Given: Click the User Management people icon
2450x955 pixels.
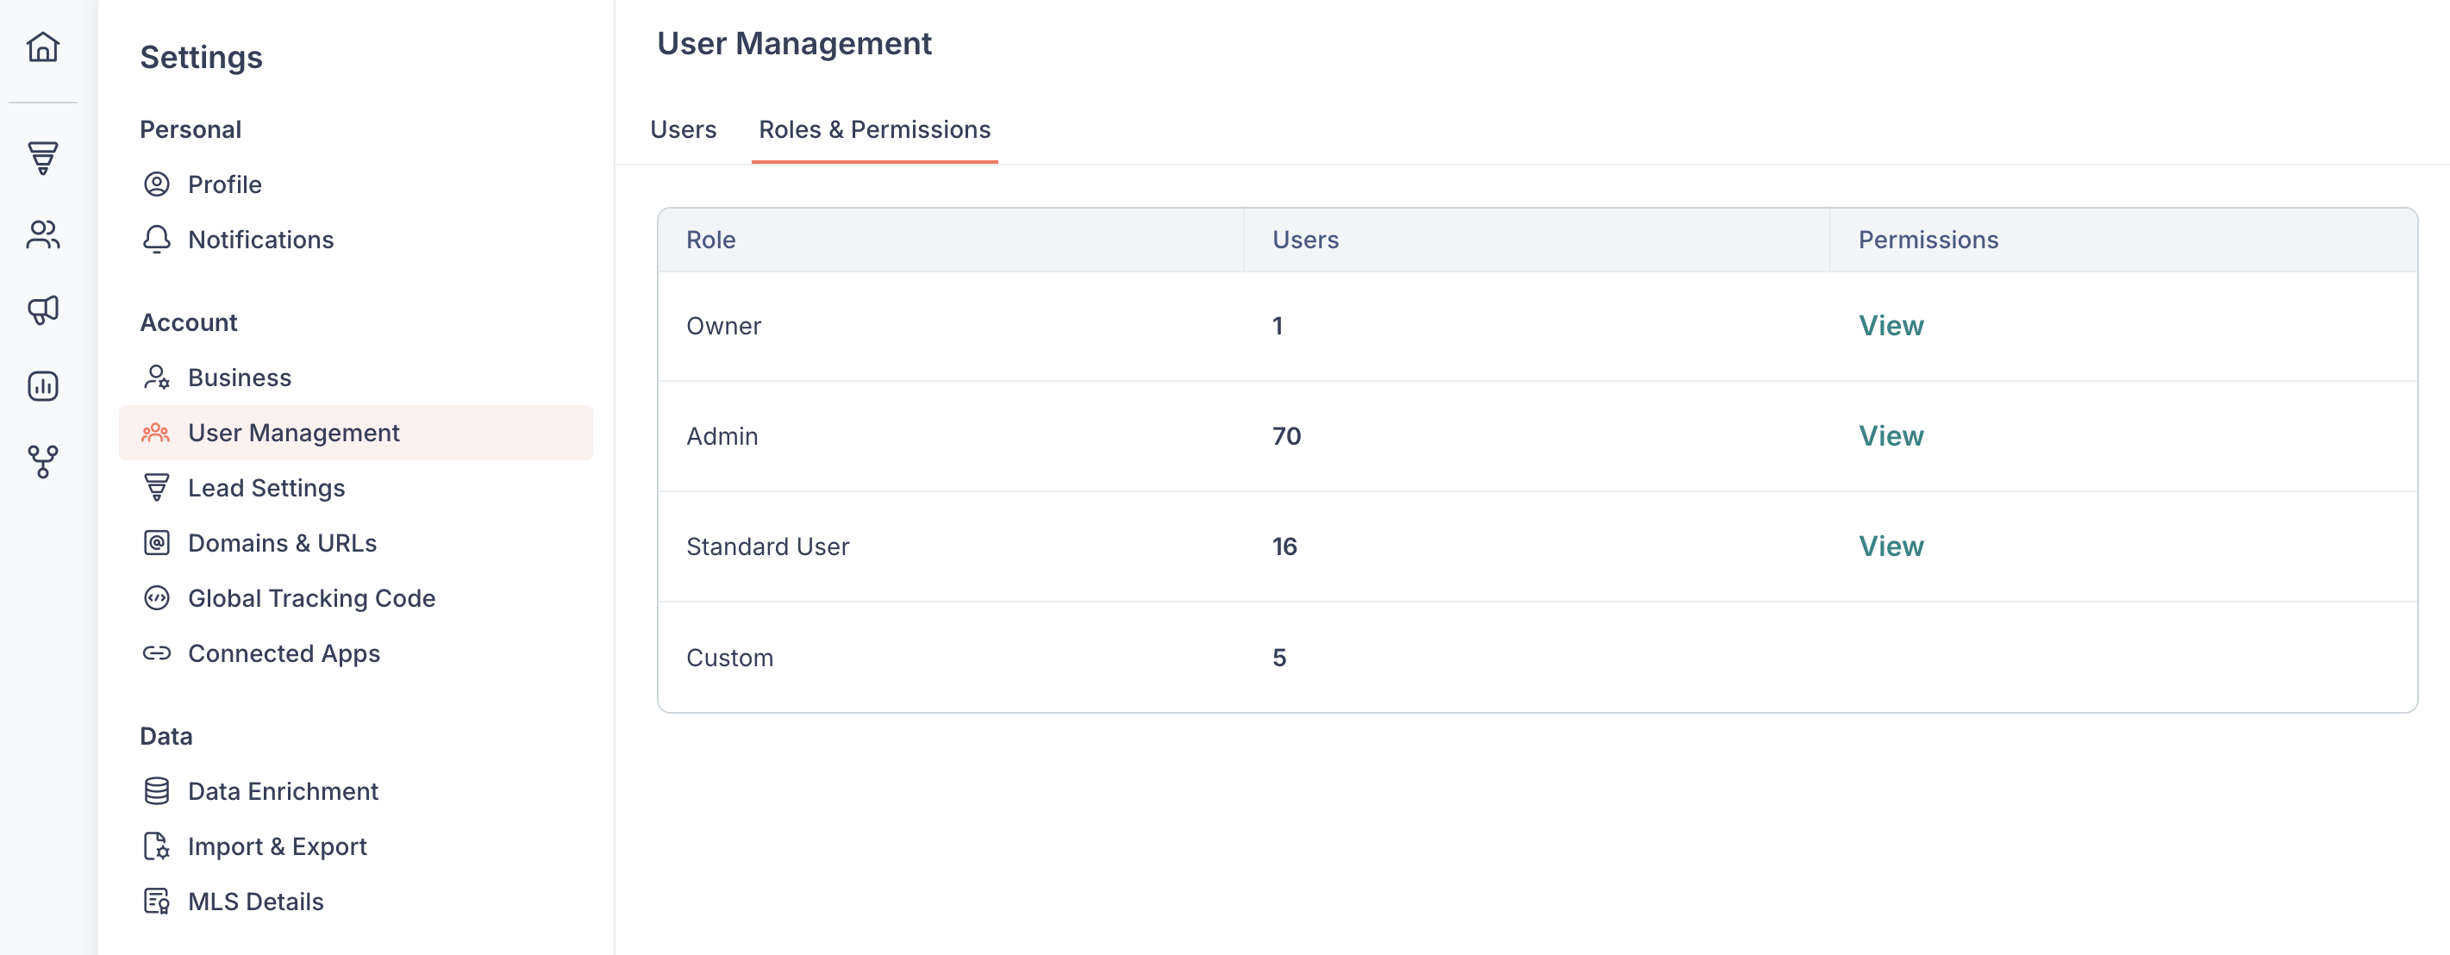Looking at the screenshot, I should coord(156,433).
